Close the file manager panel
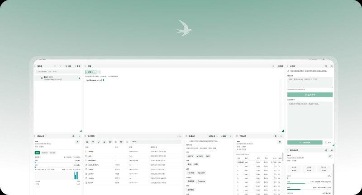The image size is (362, 195). (x=180, y=136)
